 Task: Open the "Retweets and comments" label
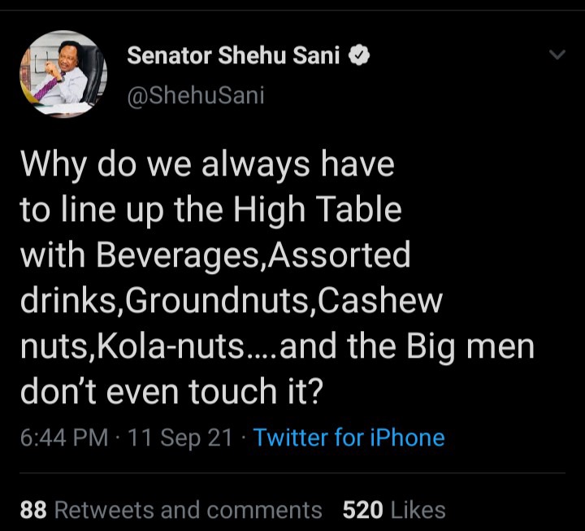coord(188,510)
